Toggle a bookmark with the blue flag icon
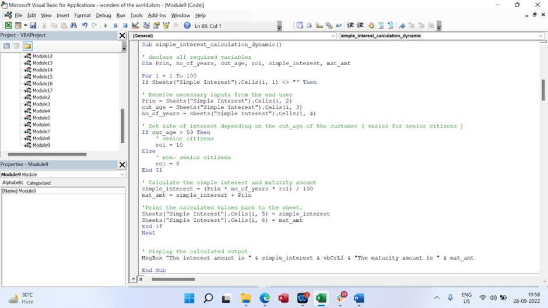This screenshot has height=308, width=548. pyautogui.click(x=402, y=26)
